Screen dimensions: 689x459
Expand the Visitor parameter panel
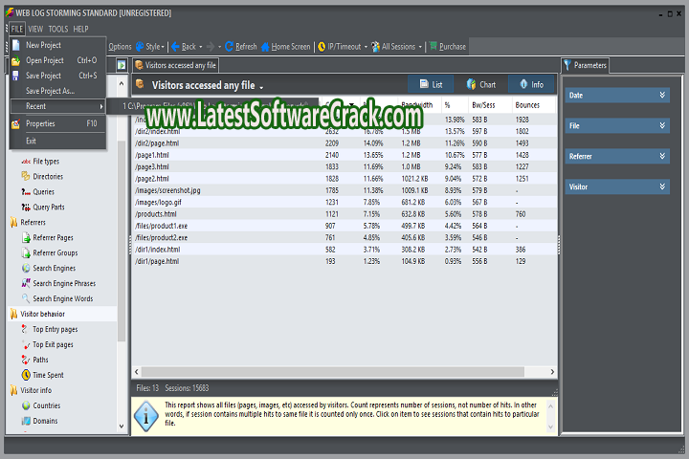(662, 186)
